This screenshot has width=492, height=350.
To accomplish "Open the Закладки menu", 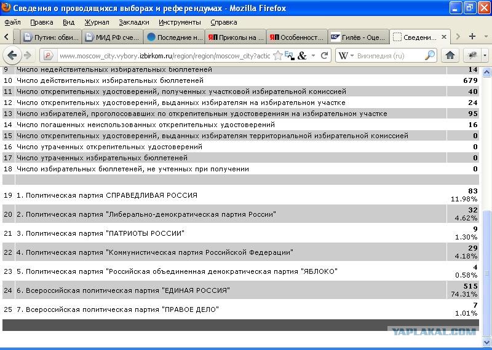I will (x=134, y=22).
